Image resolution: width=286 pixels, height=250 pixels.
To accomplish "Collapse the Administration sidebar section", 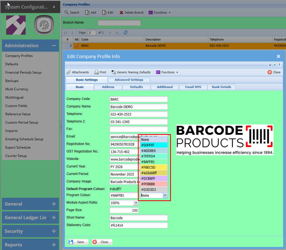I will [54, 46].
